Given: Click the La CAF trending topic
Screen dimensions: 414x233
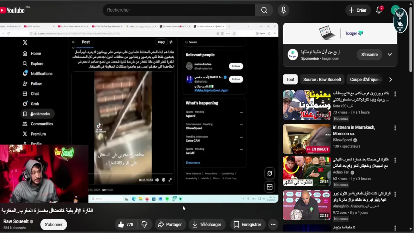Looking at the screenshot, I should point(190,153).
